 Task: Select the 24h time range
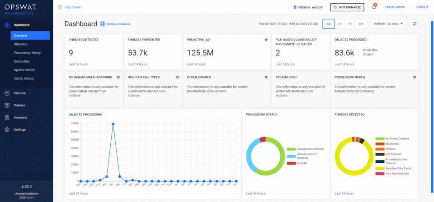329,24
